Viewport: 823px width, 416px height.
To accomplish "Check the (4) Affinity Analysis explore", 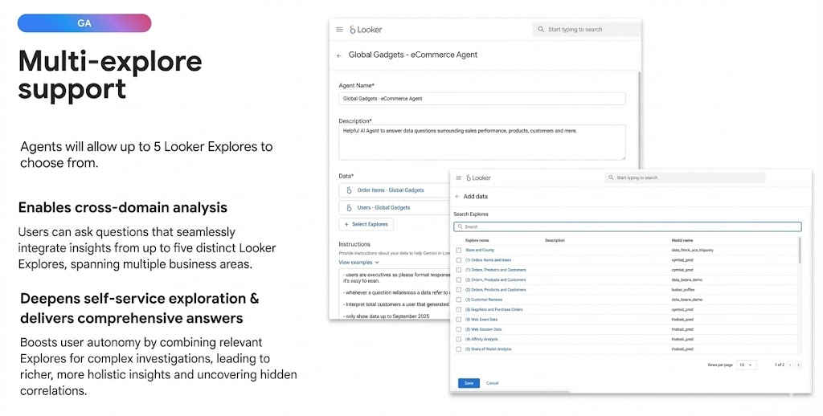I will coord(459,340).
